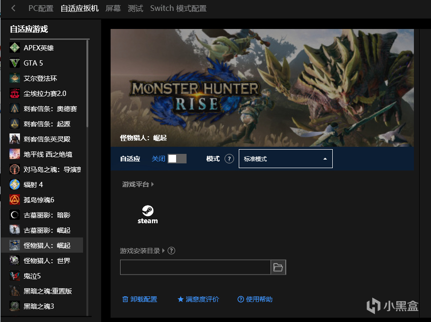This screenshot has height=322, width=431.
Task: Open the folder browse icon
Action: 278,267
